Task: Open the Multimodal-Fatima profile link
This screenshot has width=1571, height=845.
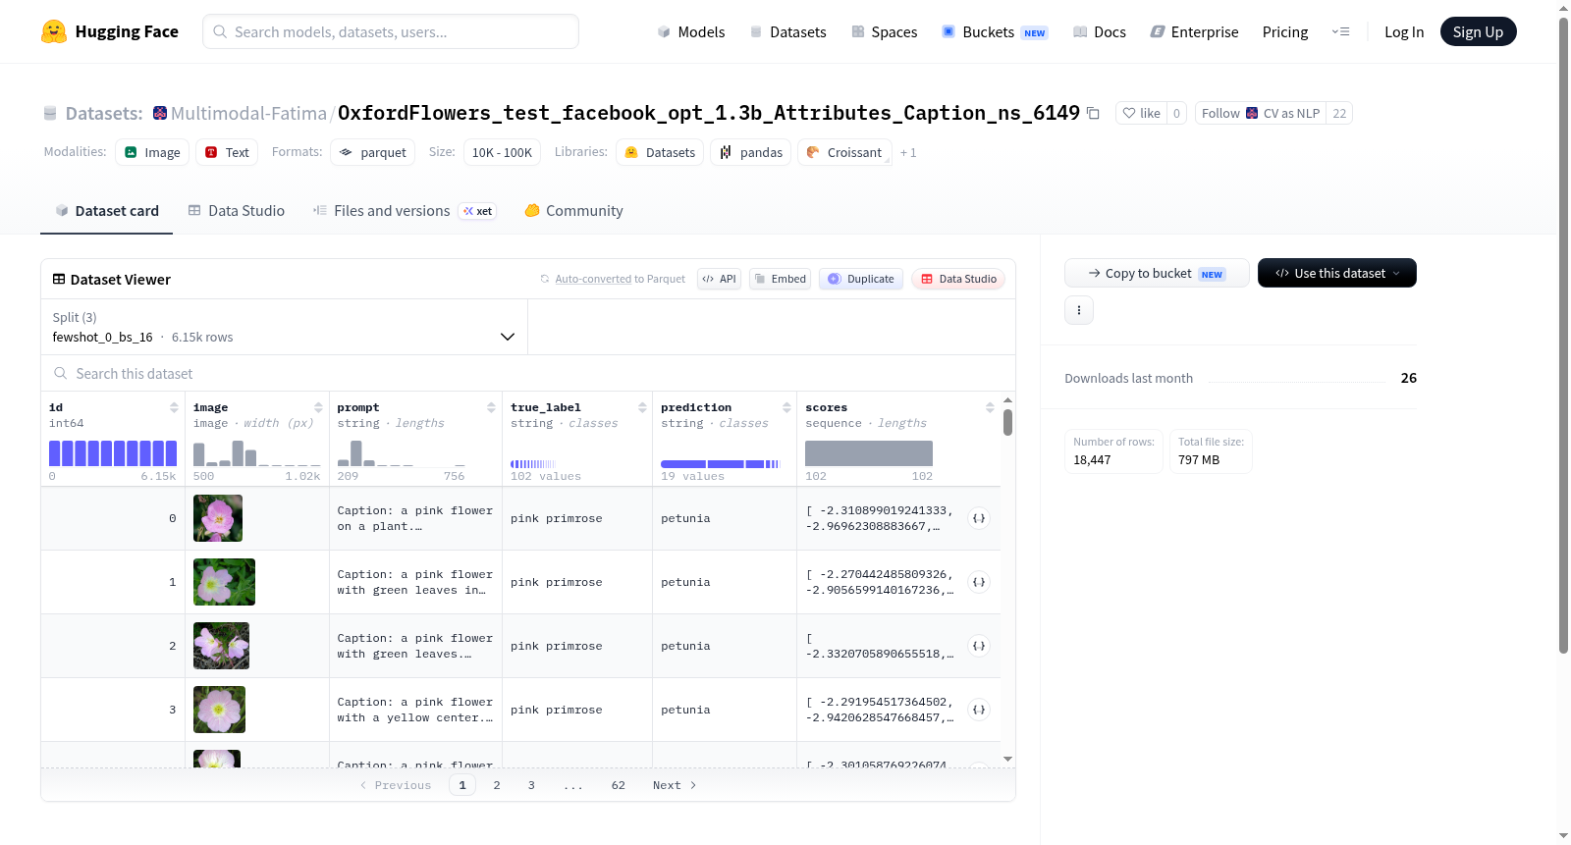Action: pos(248,113)
